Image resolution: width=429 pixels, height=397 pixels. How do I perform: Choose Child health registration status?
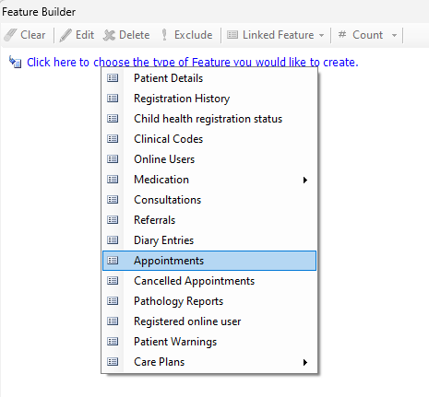[209, 119]
